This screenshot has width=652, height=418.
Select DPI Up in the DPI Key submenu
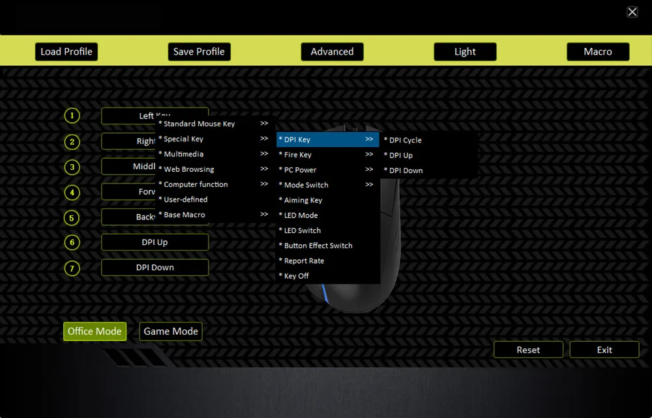pos(429,155)
